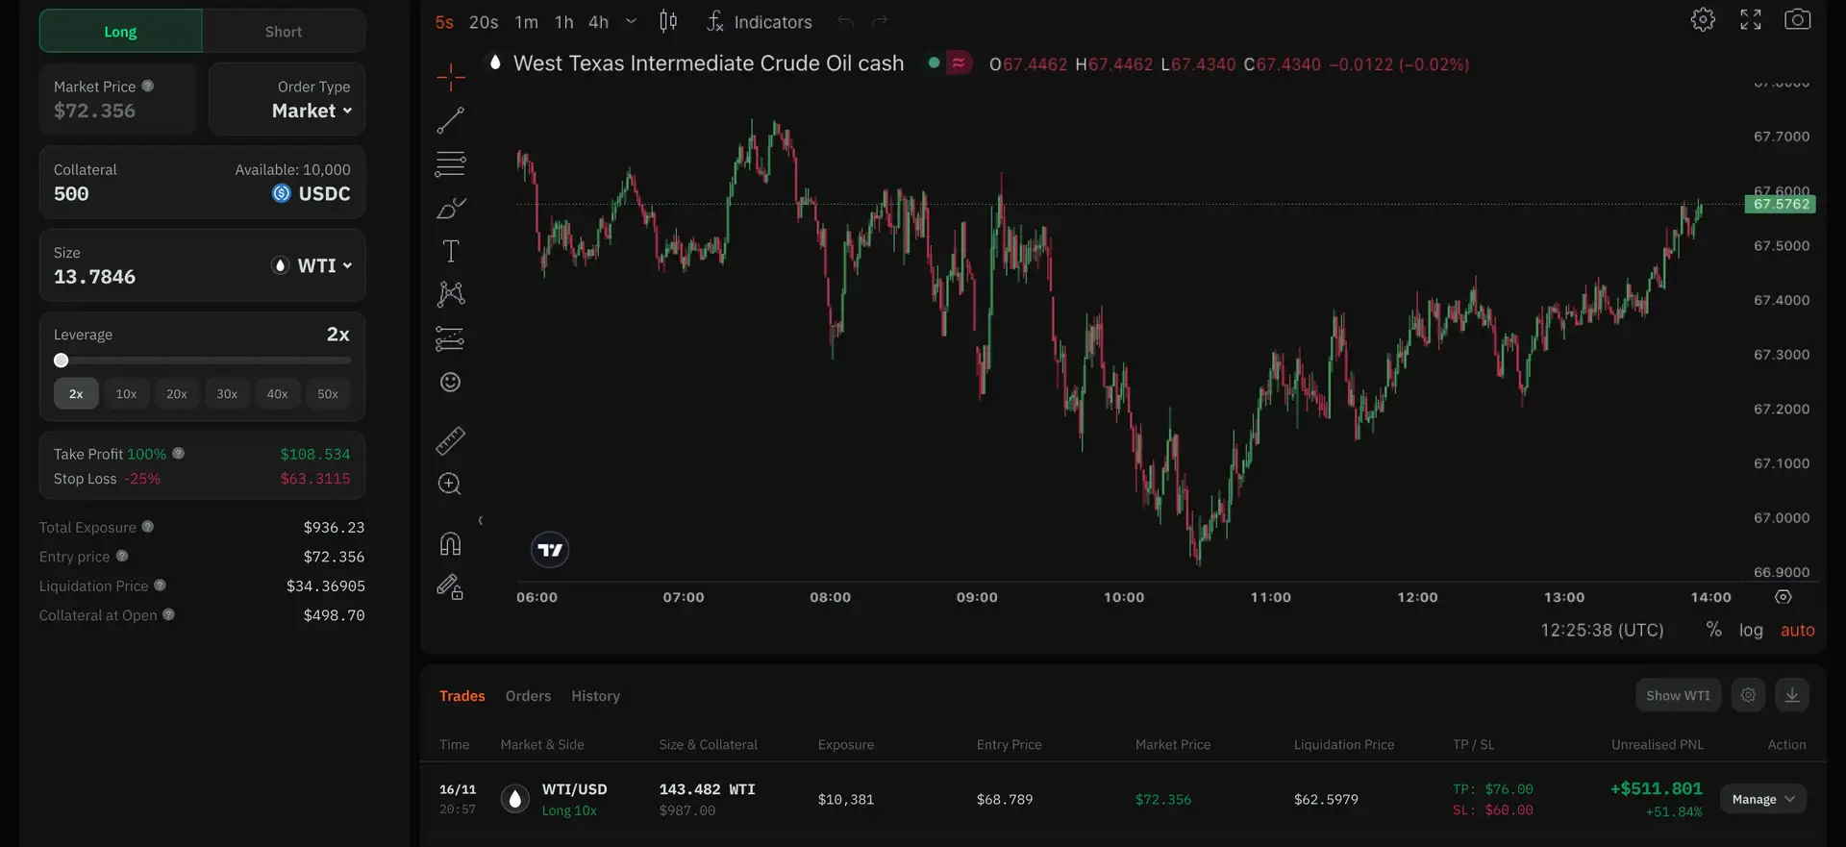Open the Order Type Market dropdown
This screenshot has width=1846, height=847.
tap(311, 111)
